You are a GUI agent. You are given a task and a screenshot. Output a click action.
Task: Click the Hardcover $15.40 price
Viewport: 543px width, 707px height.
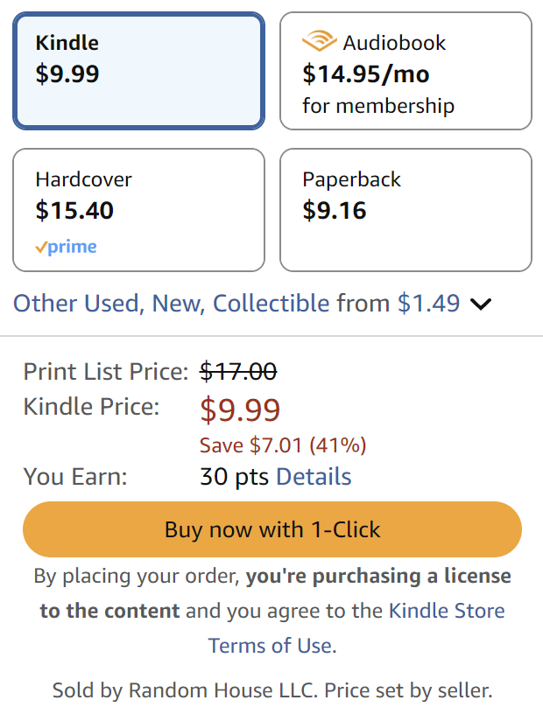click(x=74, y=211)
